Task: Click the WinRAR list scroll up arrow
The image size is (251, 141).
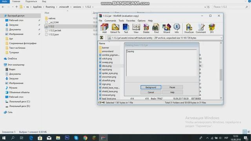Action: [x=221, y=43]
